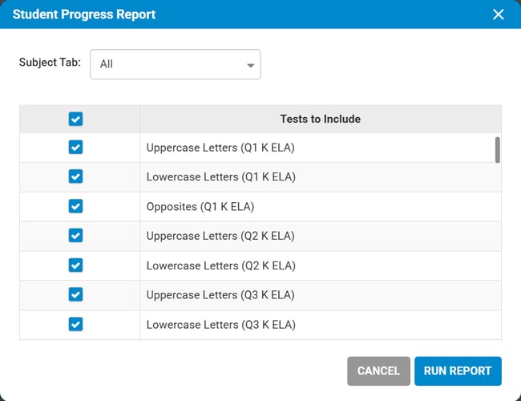Uncheck Uppercase Letters (Q2 K ELA) checkbox
521x401 pixels.
(x=75, y=236)
